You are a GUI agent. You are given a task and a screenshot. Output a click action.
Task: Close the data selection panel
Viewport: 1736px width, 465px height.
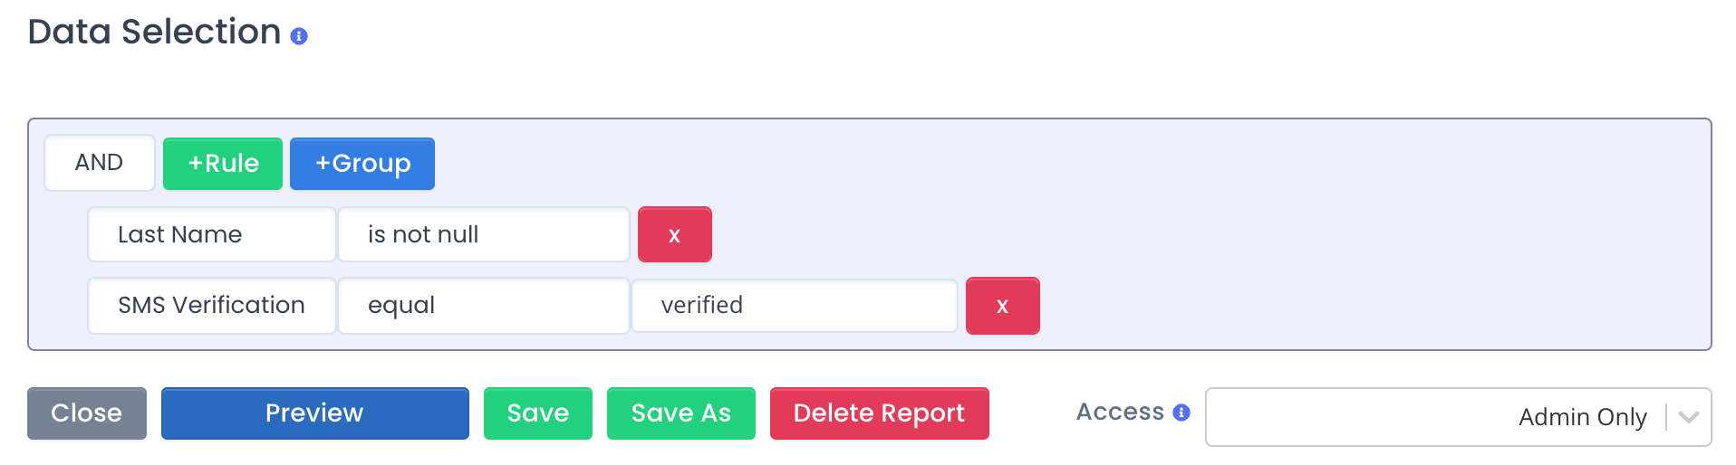pyautogui.click(x=87, y=413)
